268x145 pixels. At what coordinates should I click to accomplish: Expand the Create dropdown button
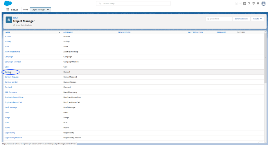[x=258, y=19]
